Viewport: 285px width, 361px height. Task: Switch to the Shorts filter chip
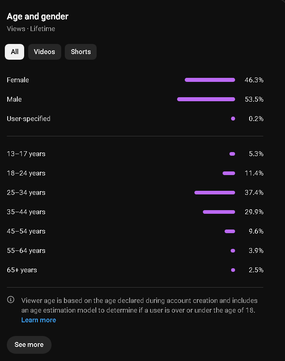tap(81, 52)
